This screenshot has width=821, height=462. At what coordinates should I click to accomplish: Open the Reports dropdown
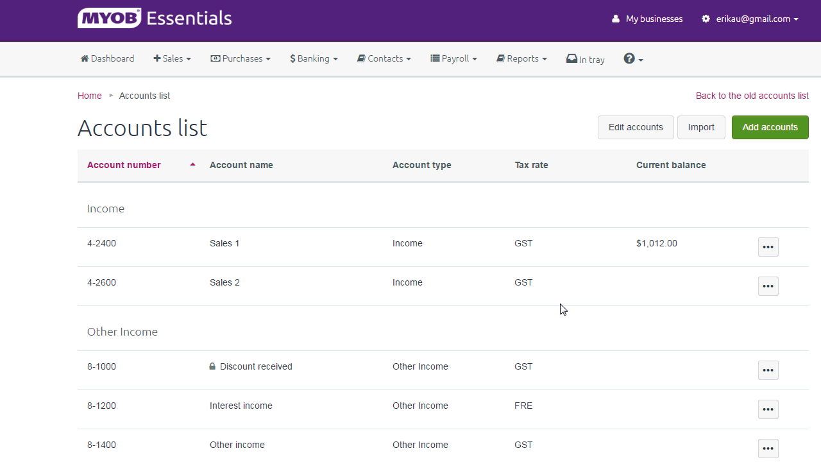click(521, 58)
